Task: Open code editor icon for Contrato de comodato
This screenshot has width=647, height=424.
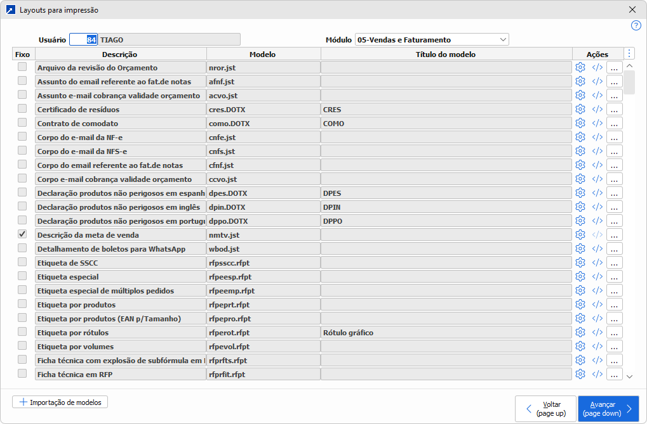Action: point(597,123)
